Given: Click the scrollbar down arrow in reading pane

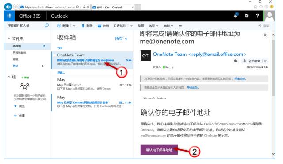Looking at the screenshot, I should tap(273, 154).
